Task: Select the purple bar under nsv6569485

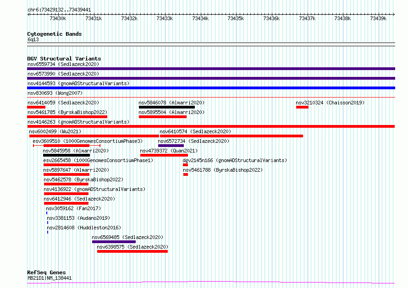Action: (114, 242)
